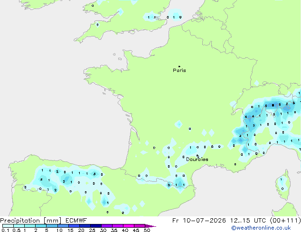The image size is (301, 232).
Task: Click the legend label 0.5
Action: (16, 230)
